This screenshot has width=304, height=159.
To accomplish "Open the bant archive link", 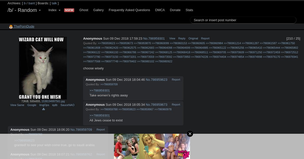I will [x=32, y=3].
